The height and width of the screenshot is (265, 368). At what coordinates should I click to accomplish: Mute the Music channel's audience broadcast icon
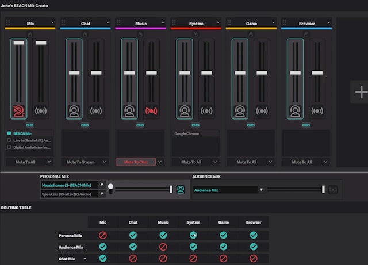[152, 111]
